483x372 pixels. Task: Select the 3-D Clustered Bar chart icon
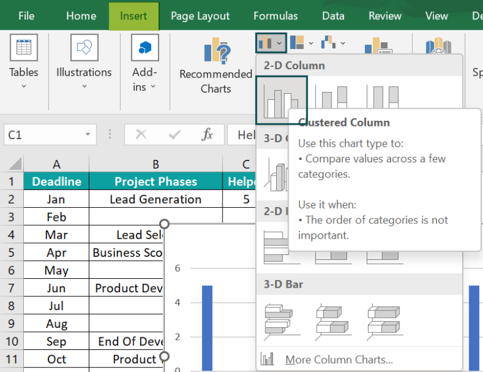[x=281, y=318]
